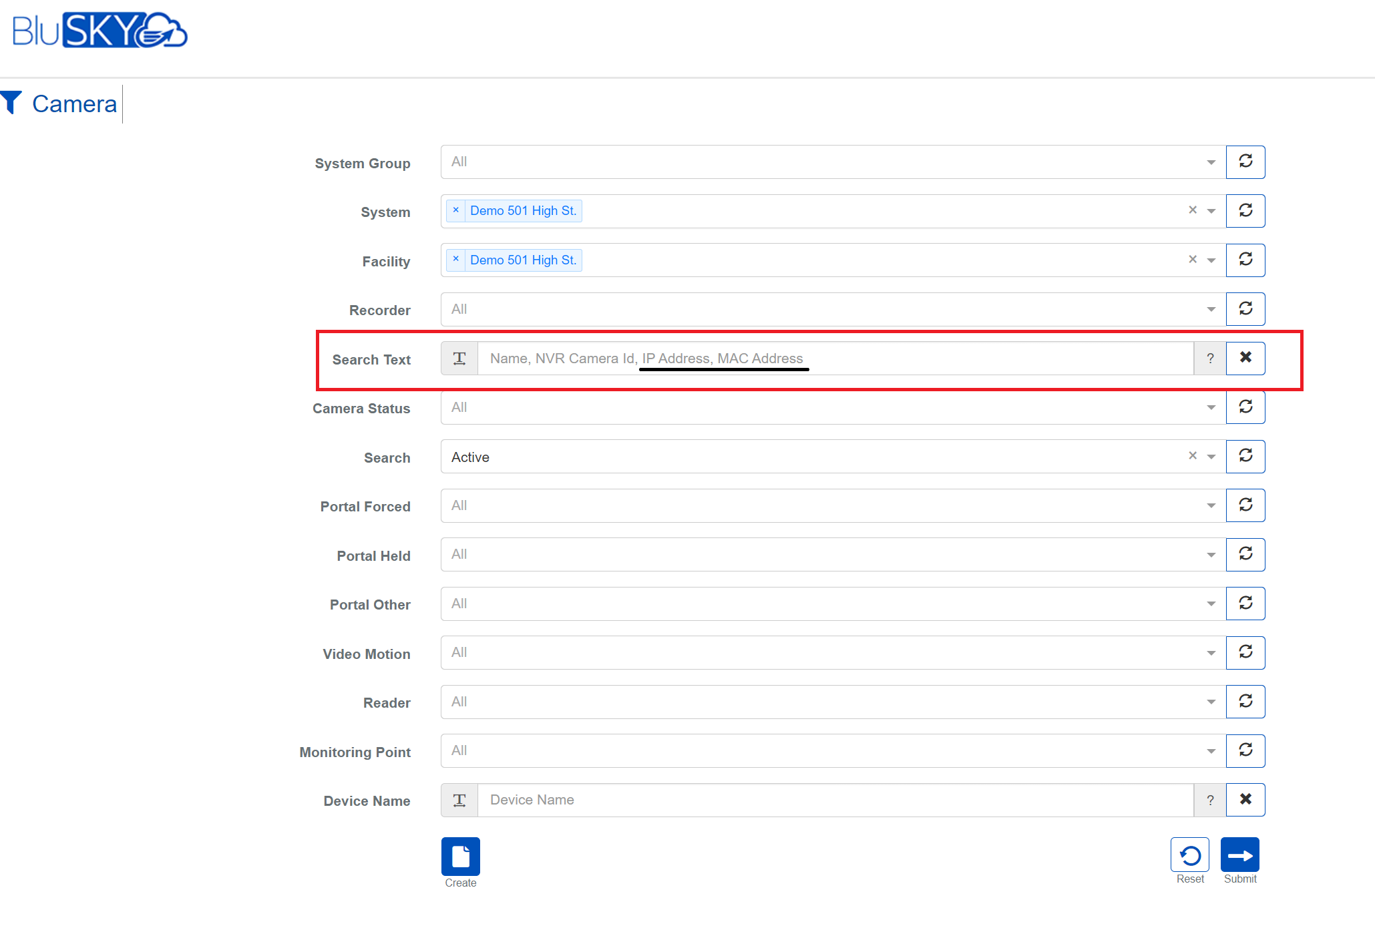Clear the Device Name field
Screen dimensions: 1375x926
[1245, 800]
